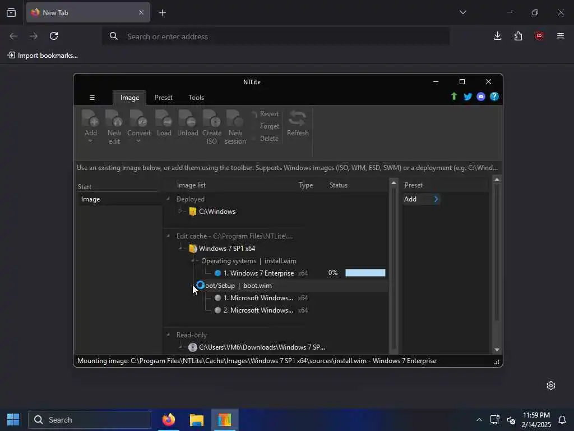Switch to the Image ribbon tab
Screen dimensions: 574x431
point(129,98)
